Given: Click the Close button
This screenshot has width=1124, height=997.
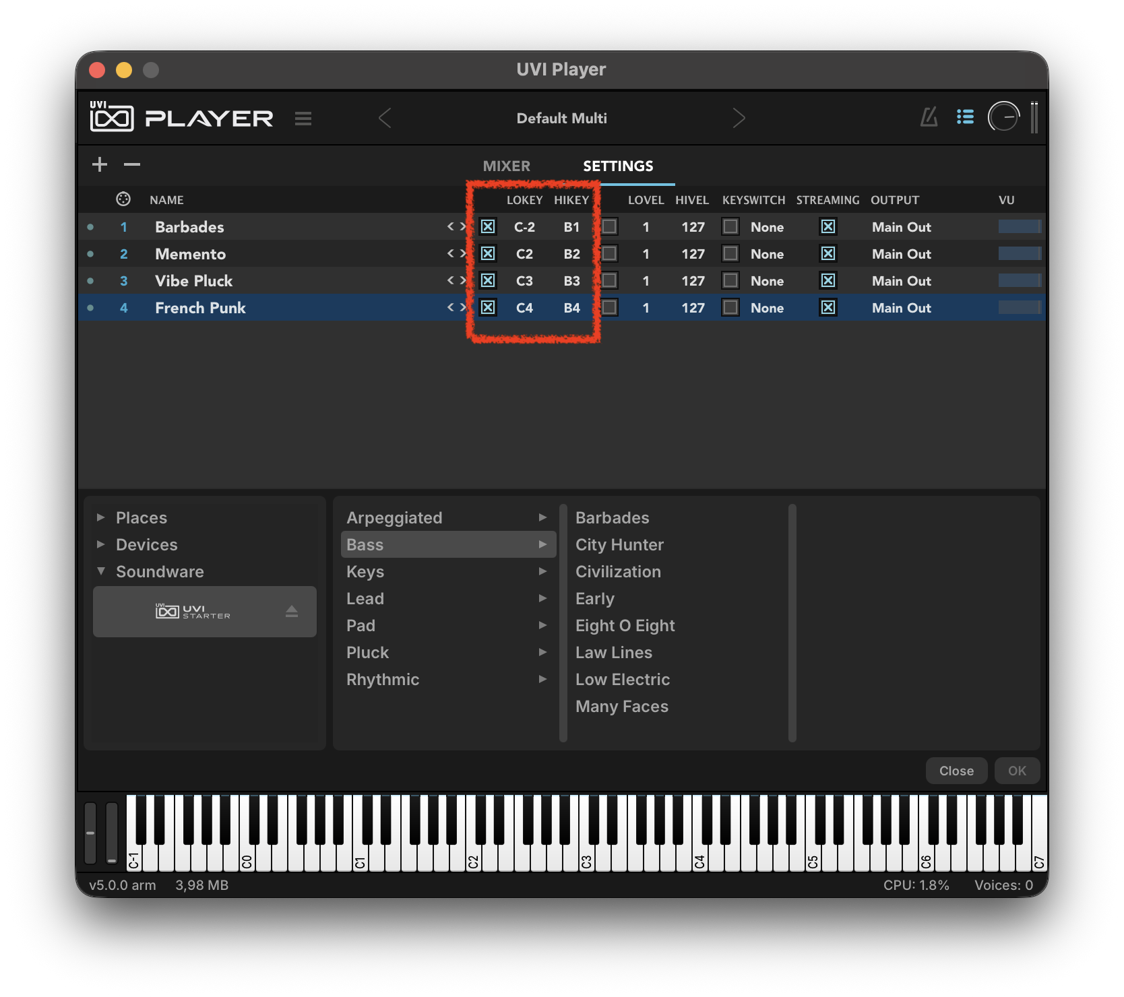Looking at the screenshot, I should 956,771.
